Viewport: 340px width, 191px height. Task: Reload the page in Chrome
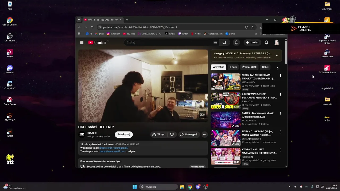coord(92,27)
